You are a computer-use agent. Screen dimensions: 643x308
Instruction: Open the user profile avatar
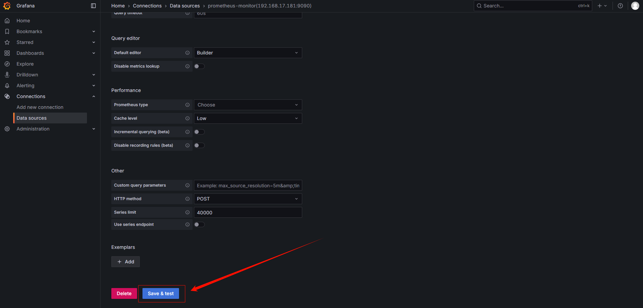click(x=635, y=6)
